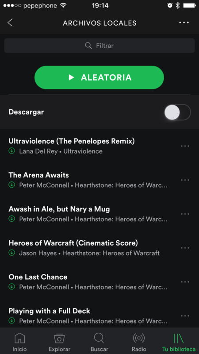Screen dimensions: 199x354
Task: Play the song One Last Chance
Action: click(90, 282)
